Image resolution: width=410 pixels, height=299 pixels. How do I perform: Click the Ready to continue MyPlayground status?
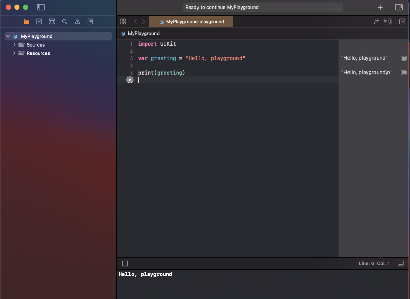[262, 7]
